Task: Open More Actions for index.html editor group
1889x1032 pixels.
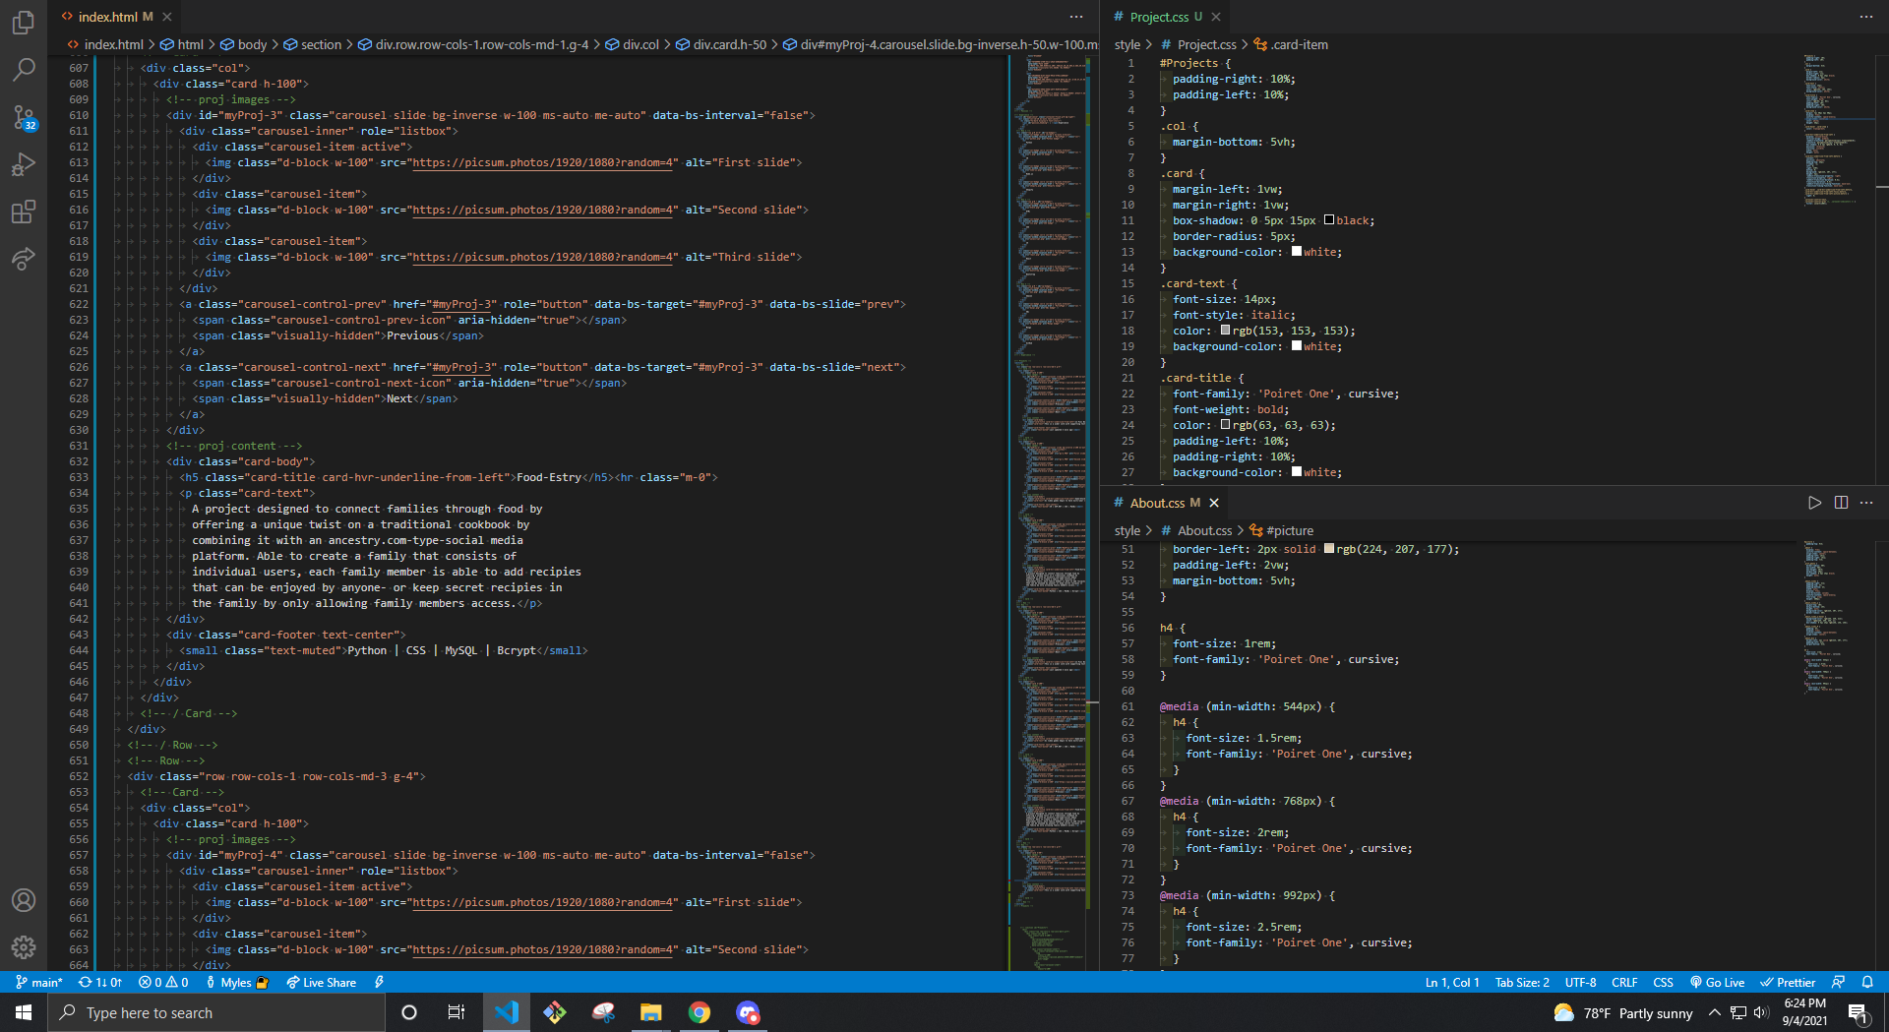Action: tap(1076, 17)
